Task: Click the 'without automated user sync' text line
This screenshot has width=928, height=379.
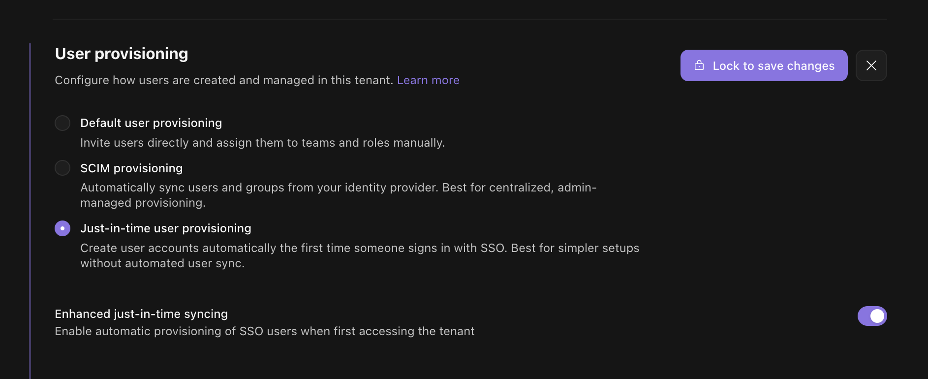Action: click(x=162, y=263)
